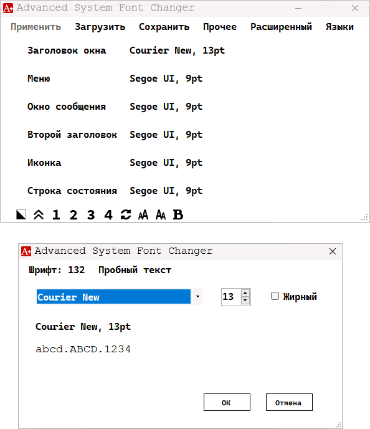Viewport: 370px width, 429px height.
Task: Click the Окно сообщения label
Action: pos(67,107)
